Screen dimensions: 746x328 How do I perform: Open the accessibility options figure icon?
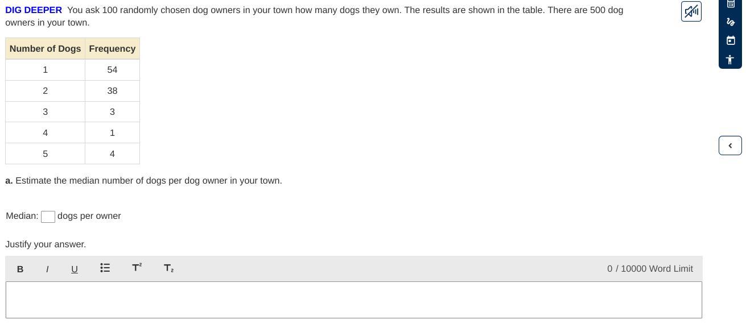tap(731, 59)
